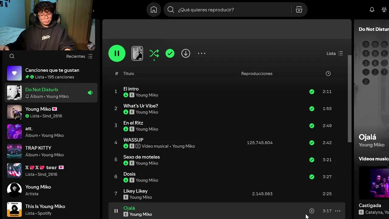Open the friends activity icon
Image resolution: width=389 pixels, height=219 pixels.
point(385,10)
